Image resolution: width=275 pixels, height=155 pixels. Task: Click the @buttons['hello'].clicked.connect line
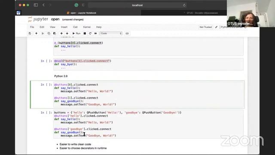tap(81, 116)
